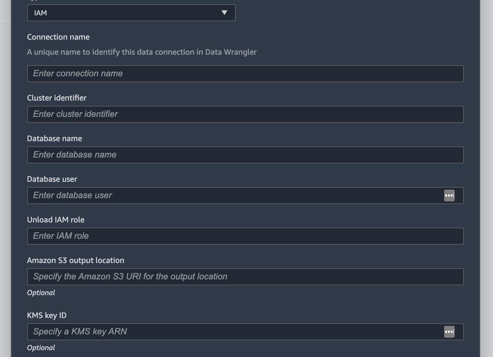
Task: Click the autofill icon in Database user field
Action: point(449,196)
